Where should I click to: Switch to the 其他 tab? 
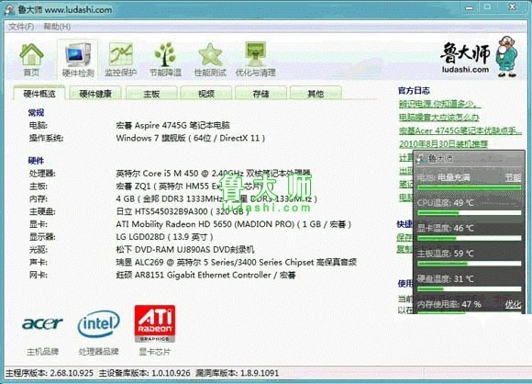[316, 94]
